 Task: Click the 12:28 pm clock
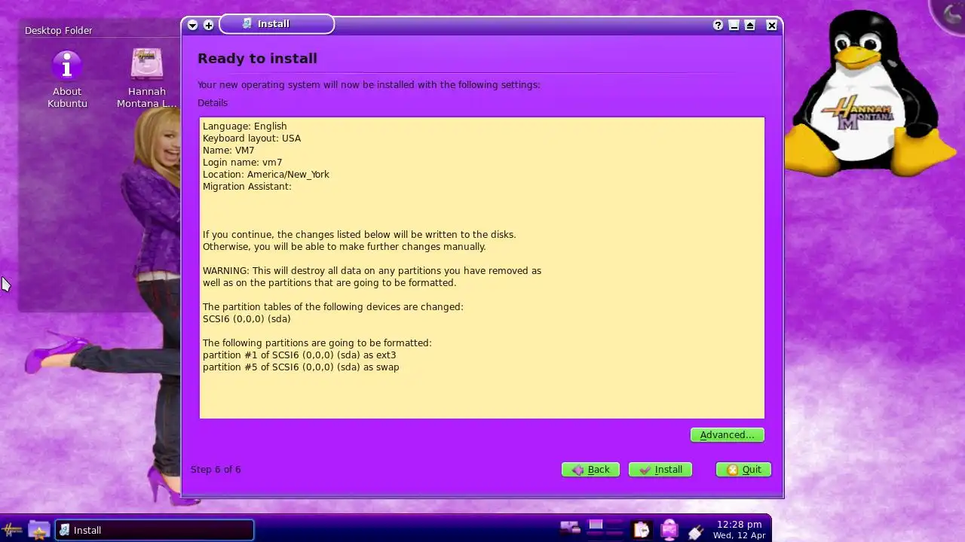click(739, 524)
